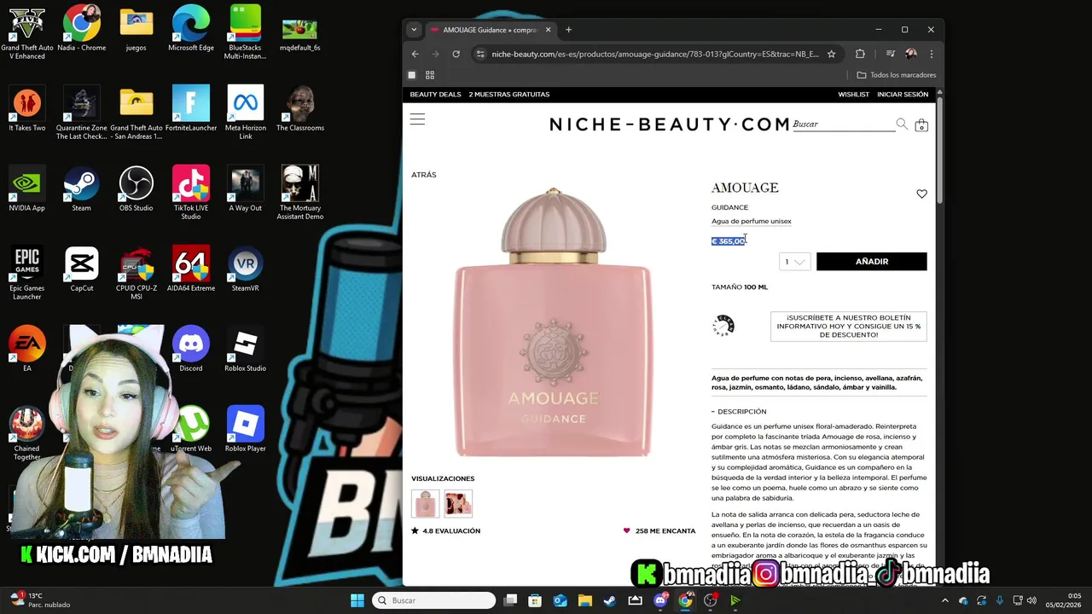Image resolution: width=1092 pixels, height=614 pixels.
Task: Select the pink bottle thumbnail
Action: (x=425, y=503)
